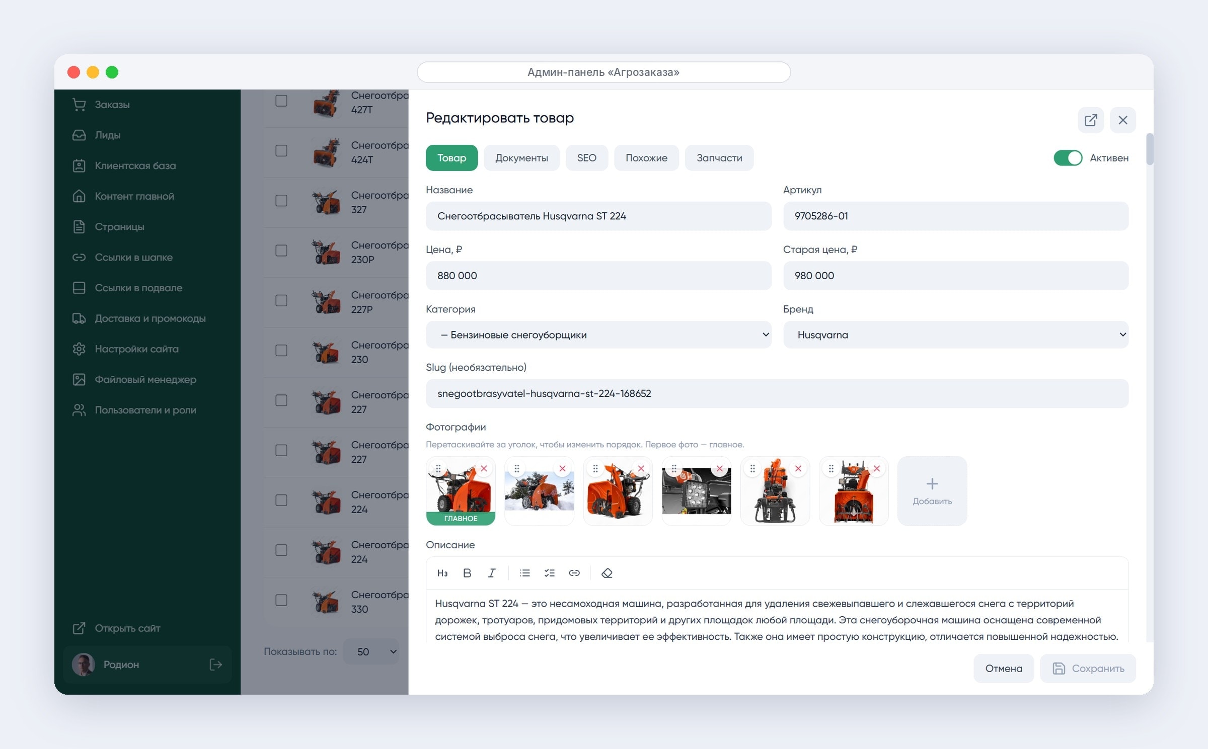Log out via icon next to Родион

216,664
